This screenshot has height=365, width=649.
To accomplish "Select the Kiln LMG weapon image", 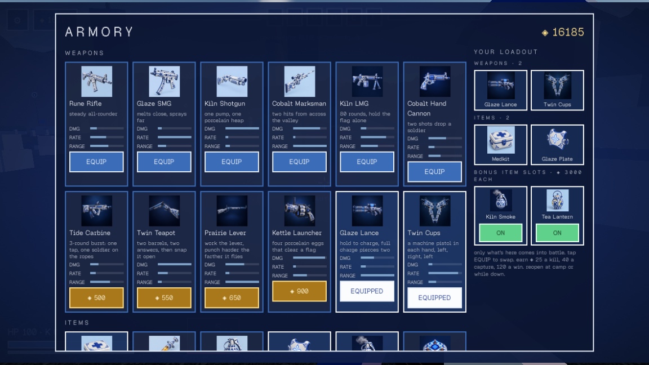I will pos(367,82).
